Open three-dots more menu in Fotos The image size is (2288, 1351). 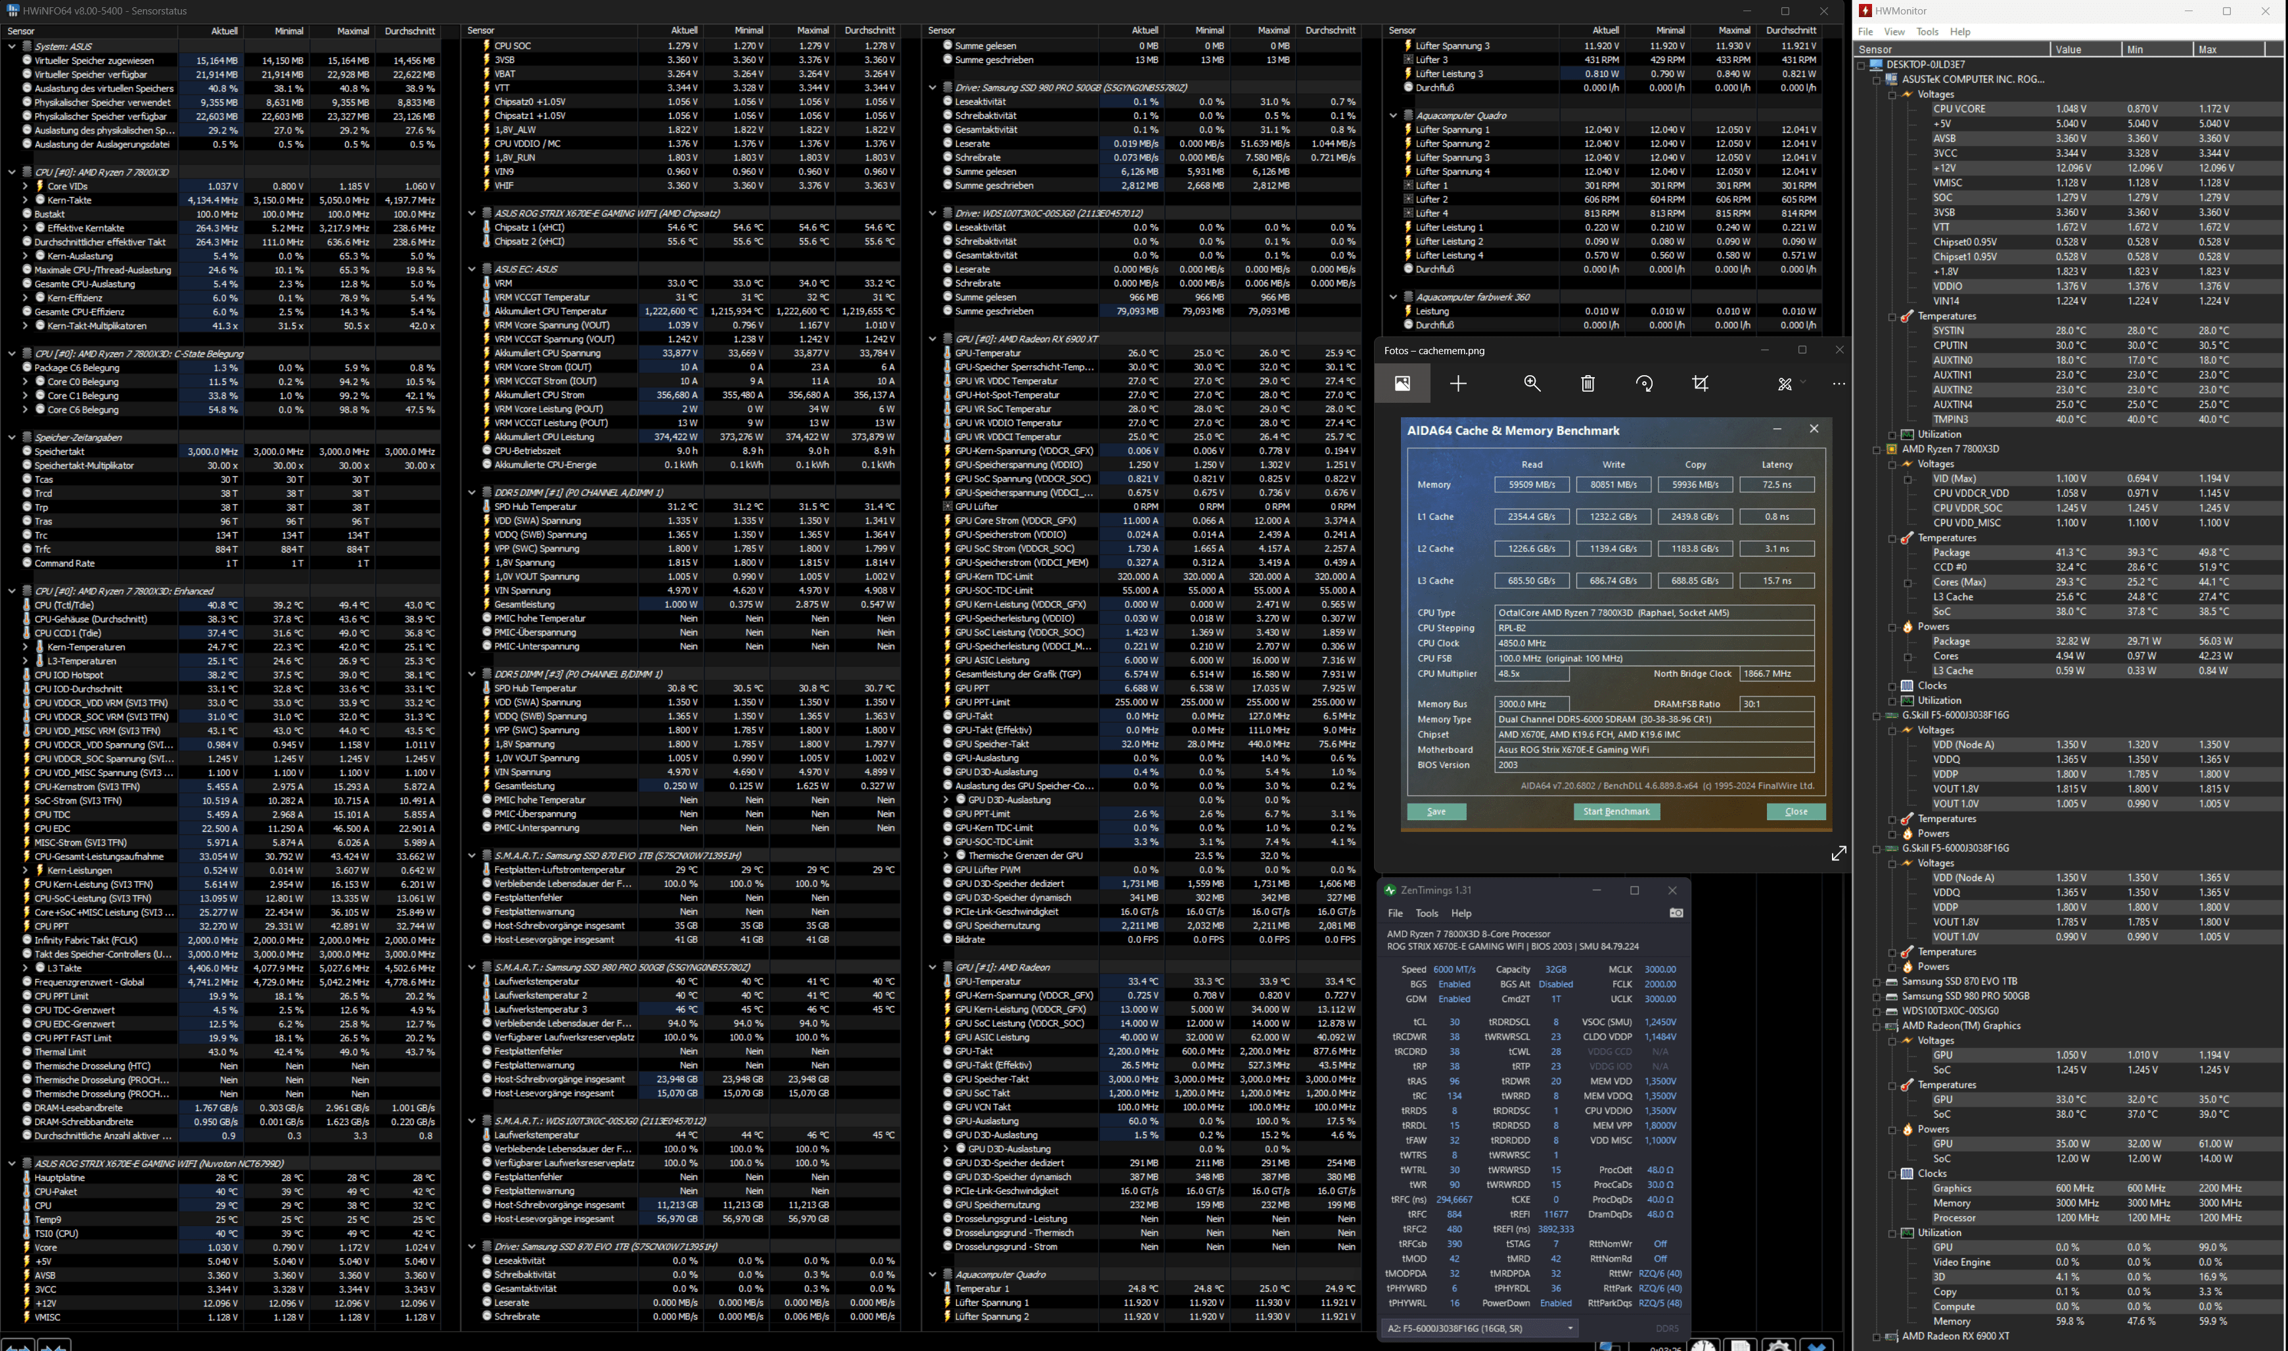coord(1839,383)
